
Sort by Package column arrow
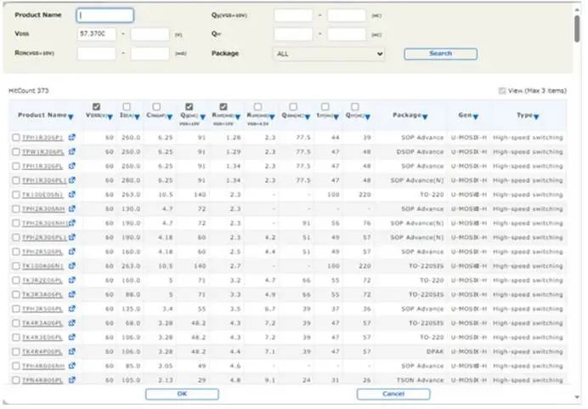click(x=425, y=117)
